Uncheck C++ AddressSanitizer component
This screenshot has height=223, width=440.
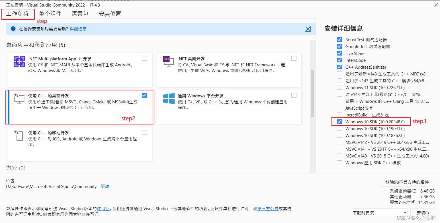click(339, 67)
